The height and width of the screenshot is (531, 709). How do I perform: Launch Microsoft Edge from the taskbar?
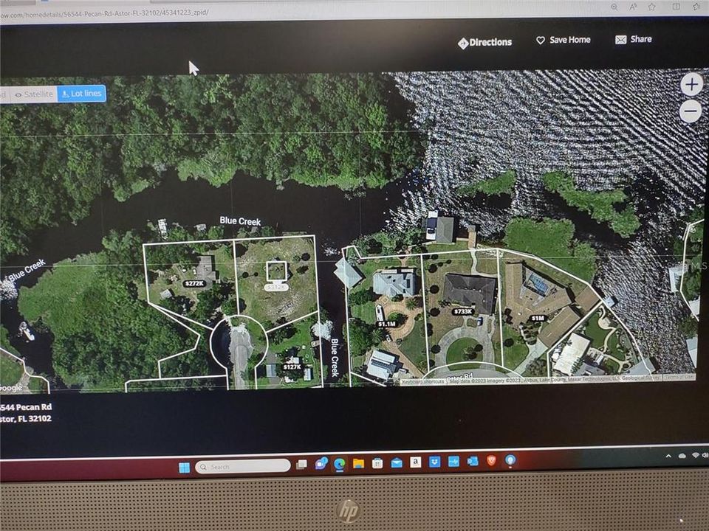339,467
